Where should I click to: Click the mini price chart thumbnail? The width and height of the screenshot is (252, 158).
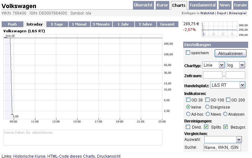219,29
